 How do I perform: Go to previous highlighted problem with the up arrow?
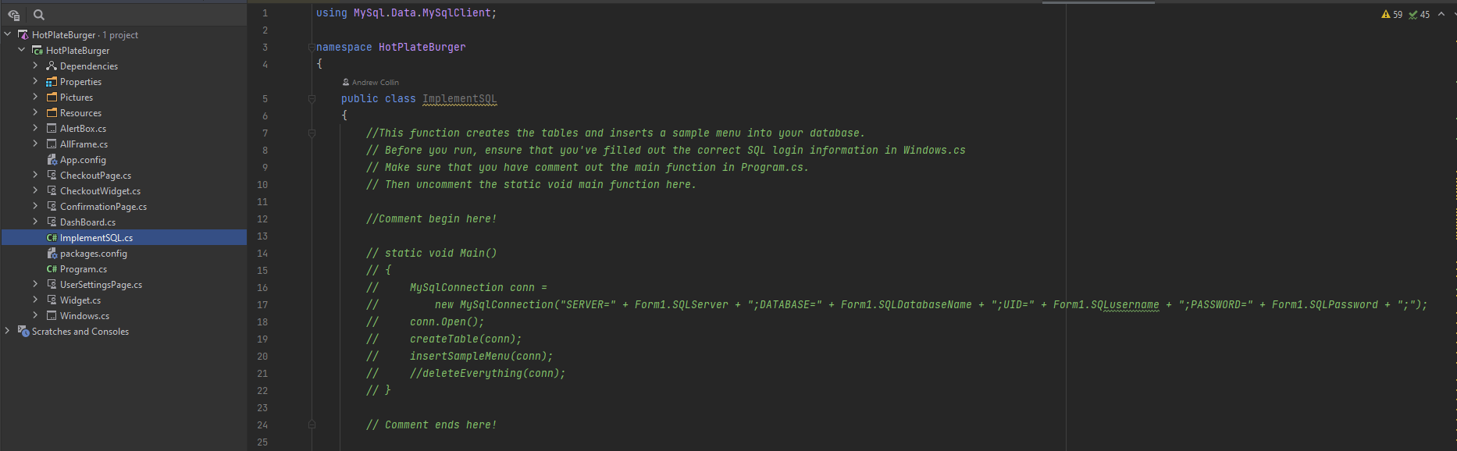coord(1441,14)
